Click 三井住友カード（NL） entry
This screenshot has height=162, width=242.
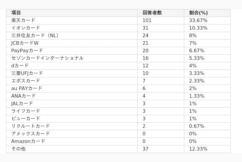(x=35, y=35)
